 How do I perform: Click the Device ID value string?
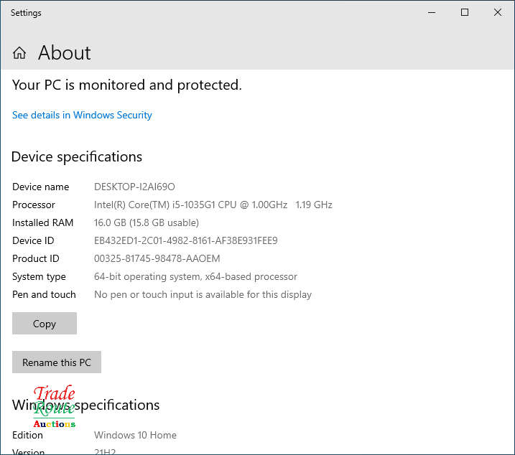pyautogui.click(x=185, y=240)
